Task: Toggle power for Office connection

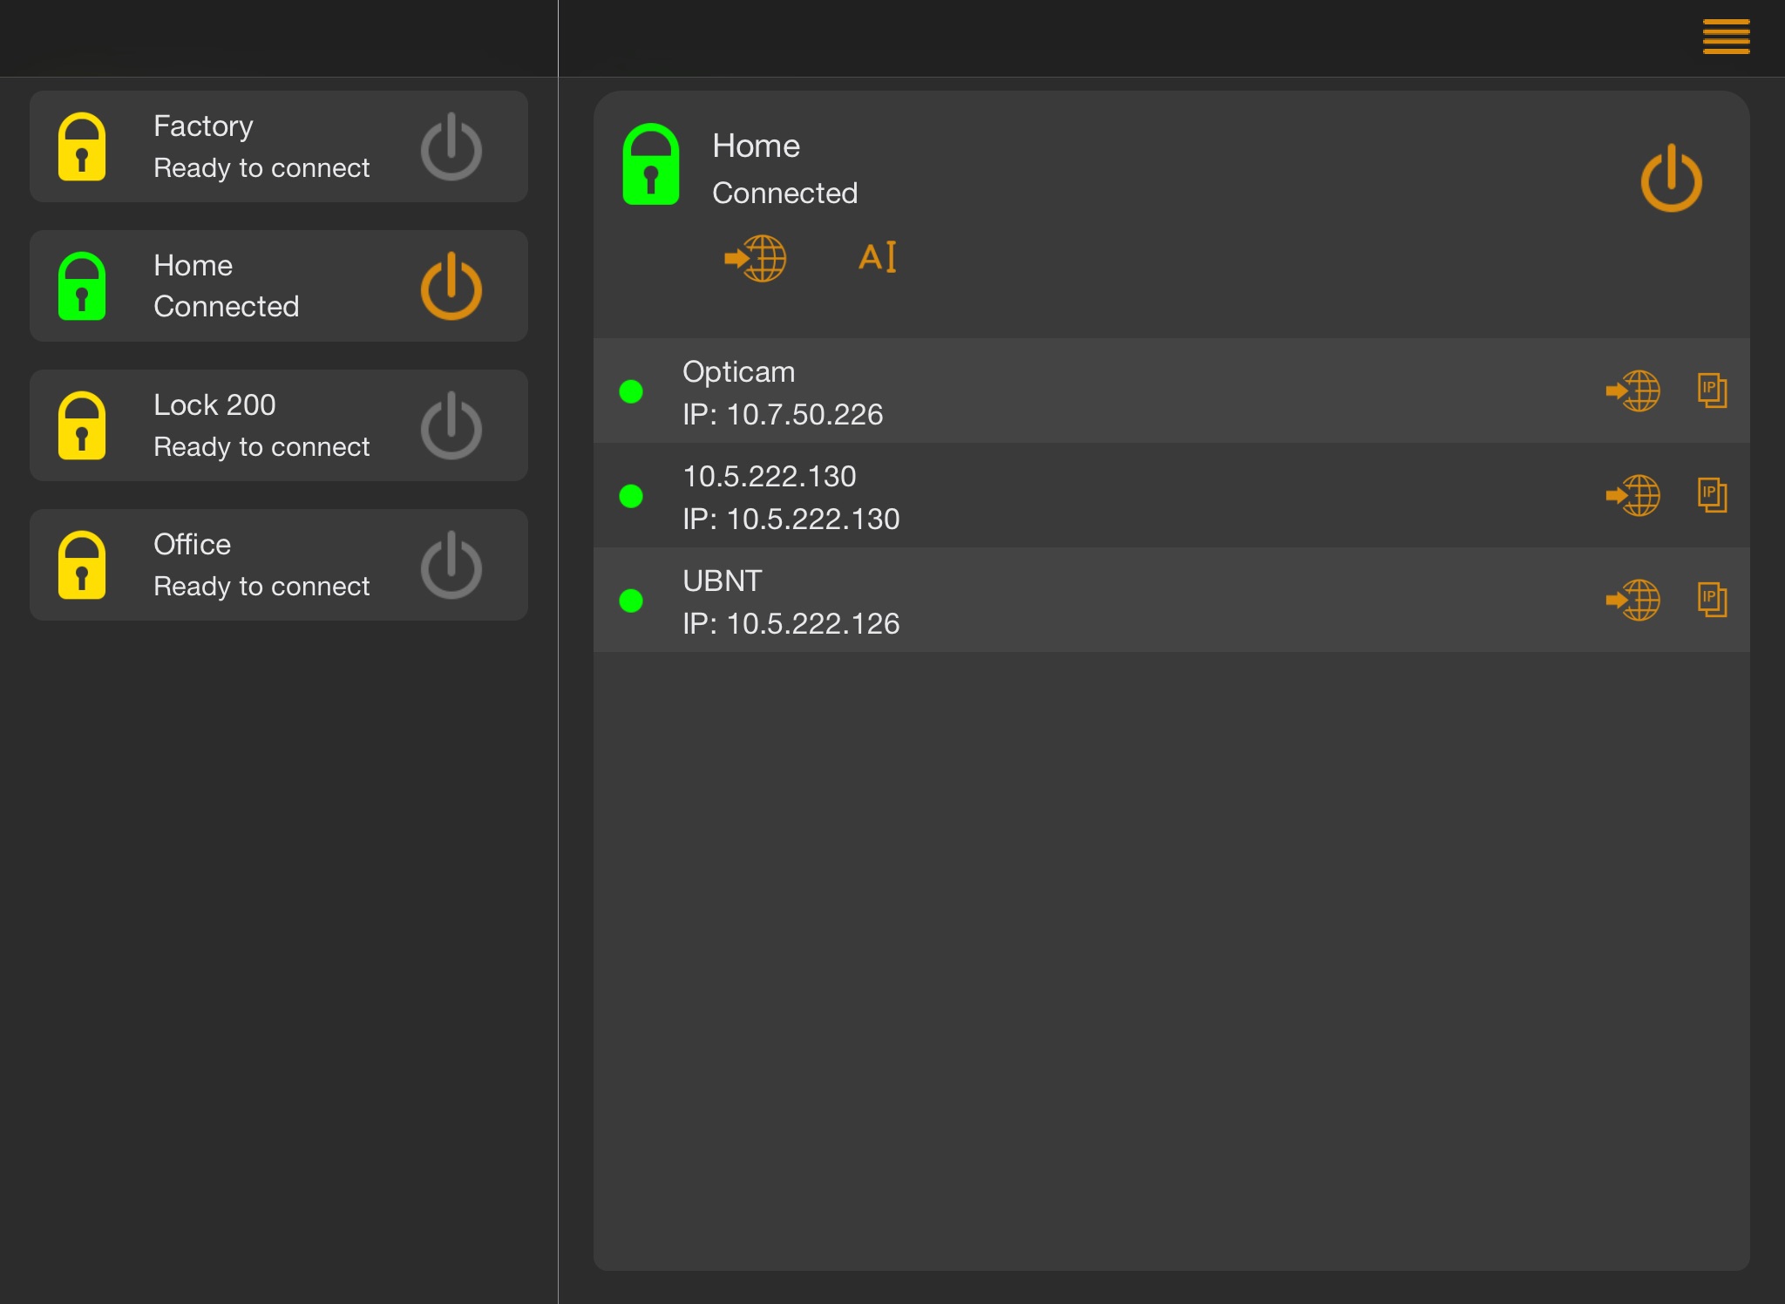Action: (x=451, y=566)
